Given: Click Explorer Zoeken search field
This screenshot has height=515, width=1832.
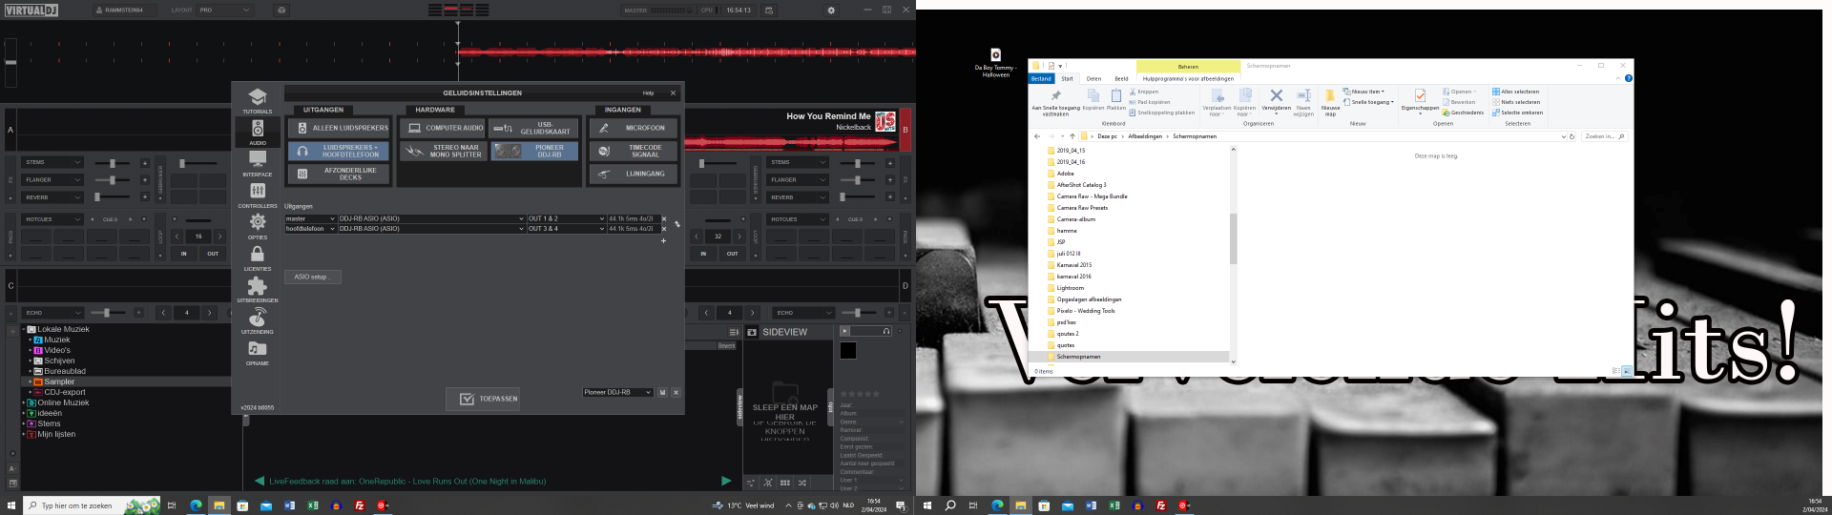Looking at the screenshot, I should click(x=1604, y=136).
